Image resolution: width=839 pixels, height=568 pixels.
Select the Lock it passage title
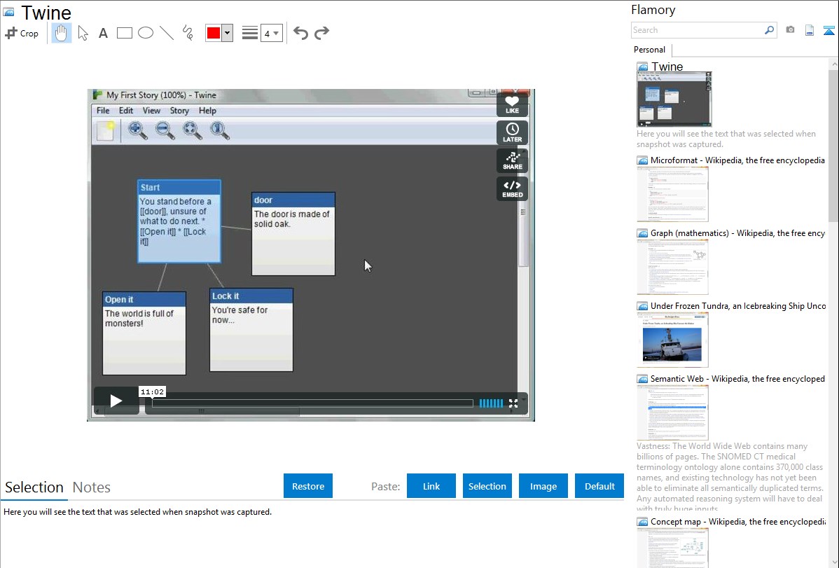pyautogui.click(x=226, y=296)
